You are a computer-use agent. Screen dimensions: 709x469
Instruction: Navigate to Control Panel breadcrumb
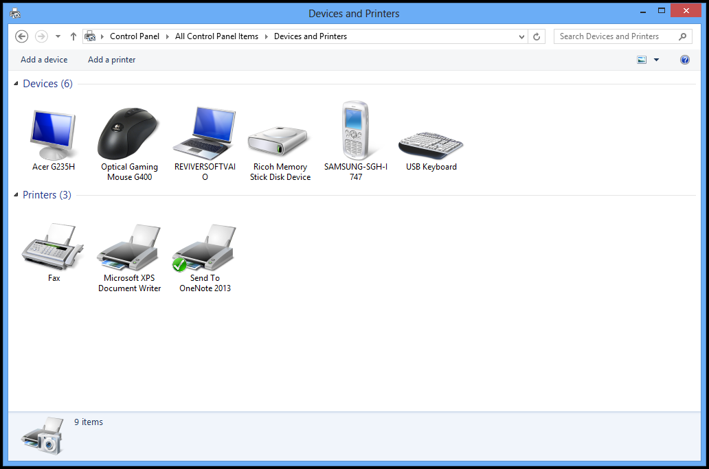(135, 36)
